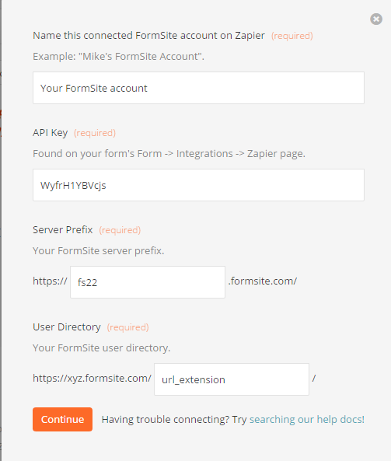
Task: Click the '(required)' tag beside API Key
Action: click(95, 133)
